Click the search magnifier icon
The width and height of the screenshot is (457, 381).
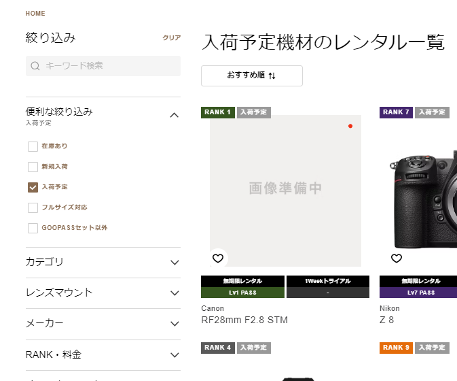point(35,66)
